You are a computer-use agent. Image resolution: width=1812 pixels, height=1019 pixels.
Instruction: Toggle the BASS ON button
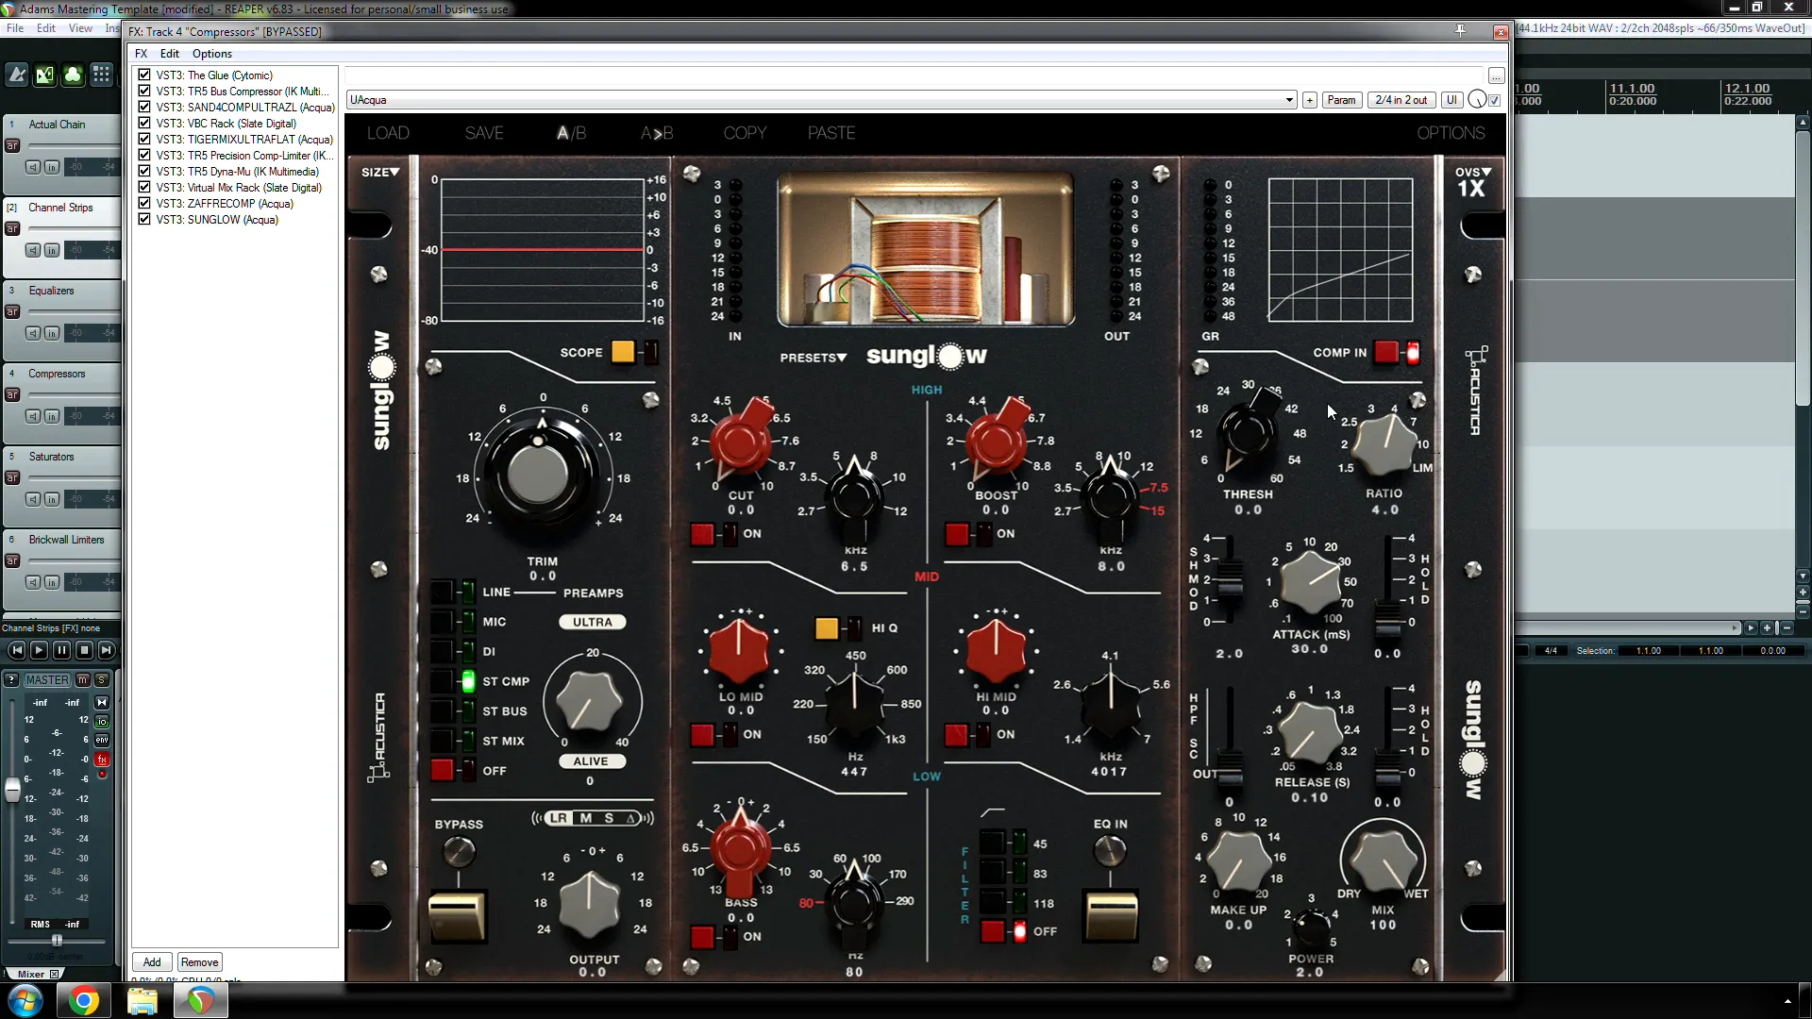pyautogui.click(x=702, y=937)
